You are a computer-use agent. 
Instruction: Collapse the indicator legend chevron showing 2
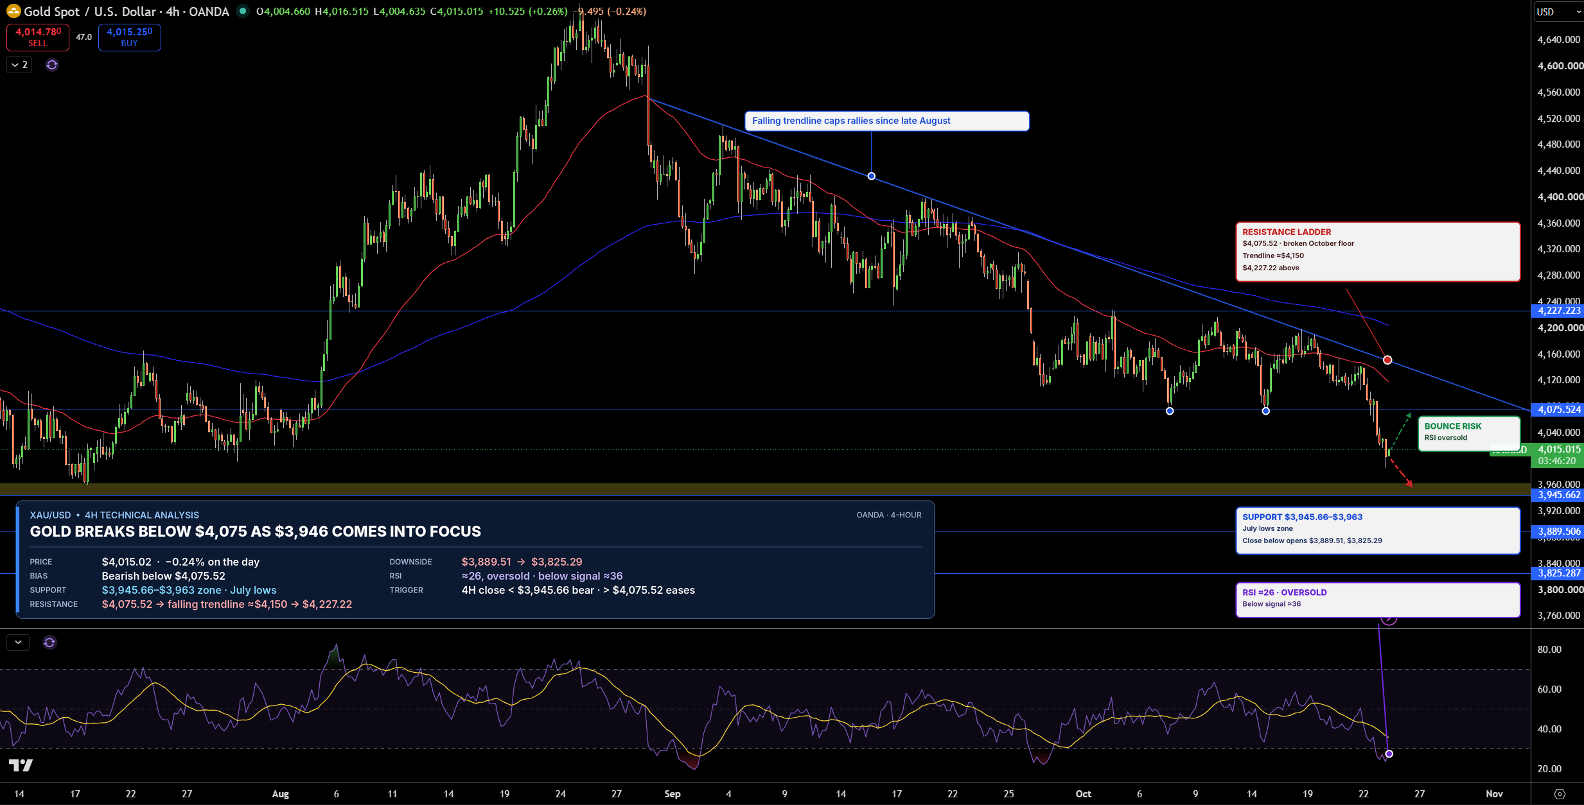coord(19,65)
